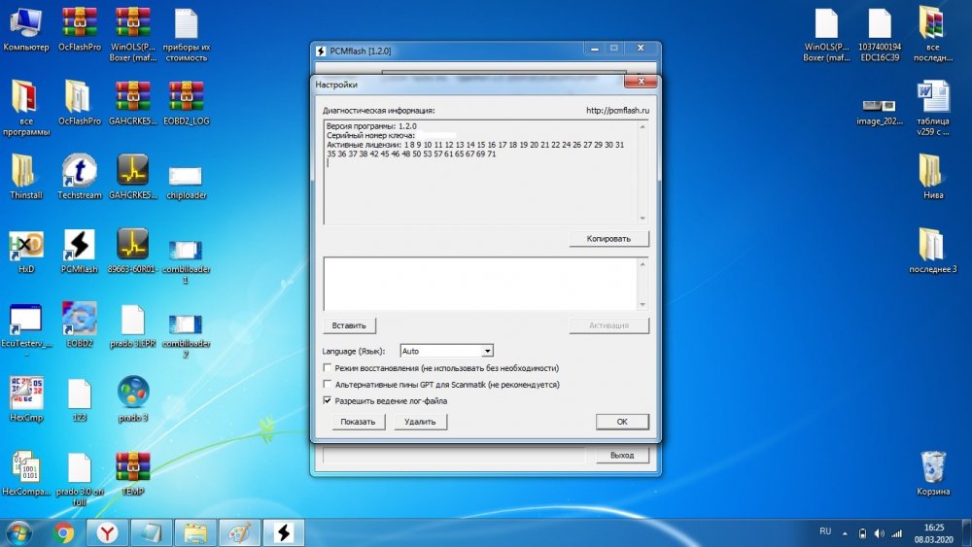Open the Thinstall folder icon
Image resolution: width=972 pixels, height=547 pixels.
(25, 173)
